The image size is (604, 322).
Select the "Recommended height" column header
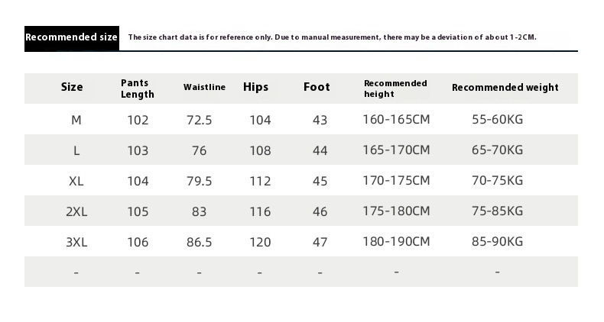(395, 89)
